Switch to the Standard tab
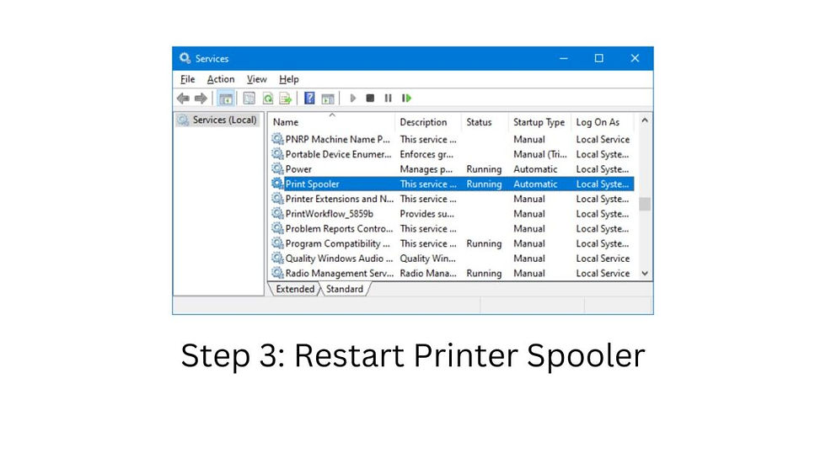Image resolution: width=826 pixels, height=464 pixels. 345,289
